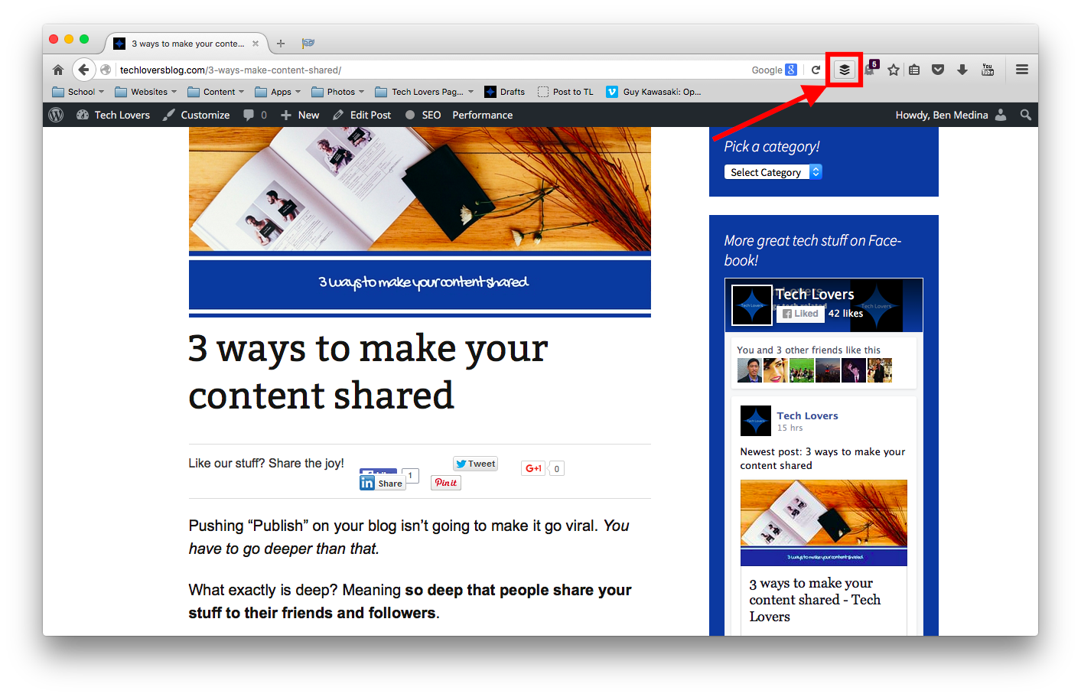Viewport: 1081px width, 697px height.
Task: Click the browser Back arrow button
Action: click(83, 70)
